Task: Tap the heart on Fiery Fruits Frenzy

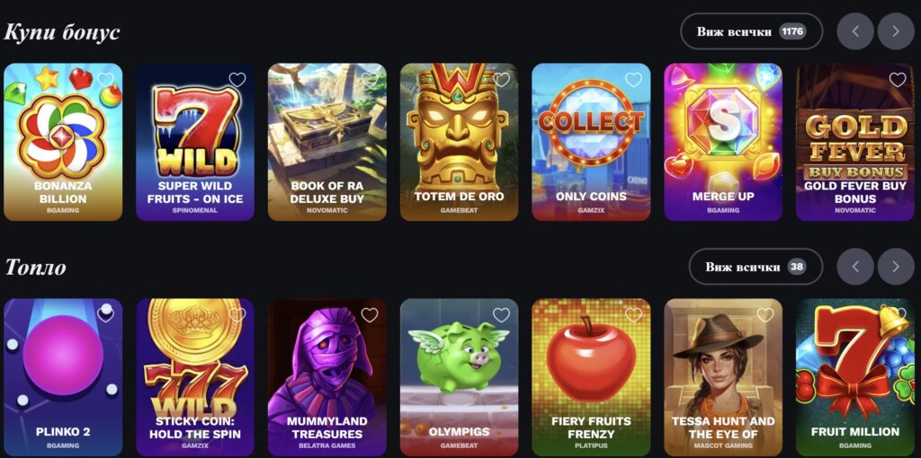Action: [633, 315]
